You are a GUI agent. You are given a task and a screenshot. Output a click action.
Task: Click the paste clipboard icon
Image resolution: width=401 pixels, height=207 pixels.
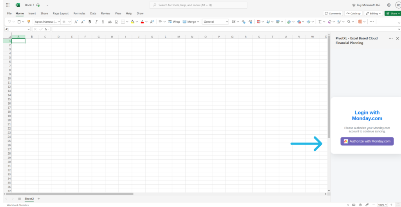click(19, 22)
